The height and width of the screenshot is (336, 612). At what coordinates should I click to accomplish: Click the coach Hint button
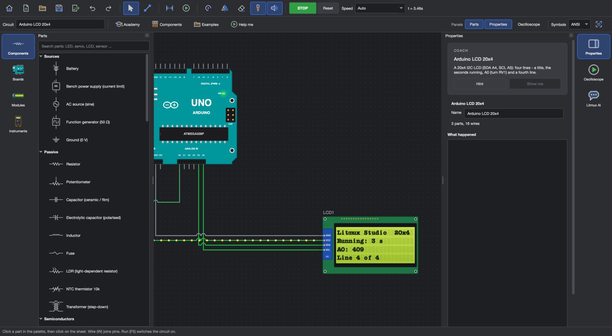coord(480,84)
